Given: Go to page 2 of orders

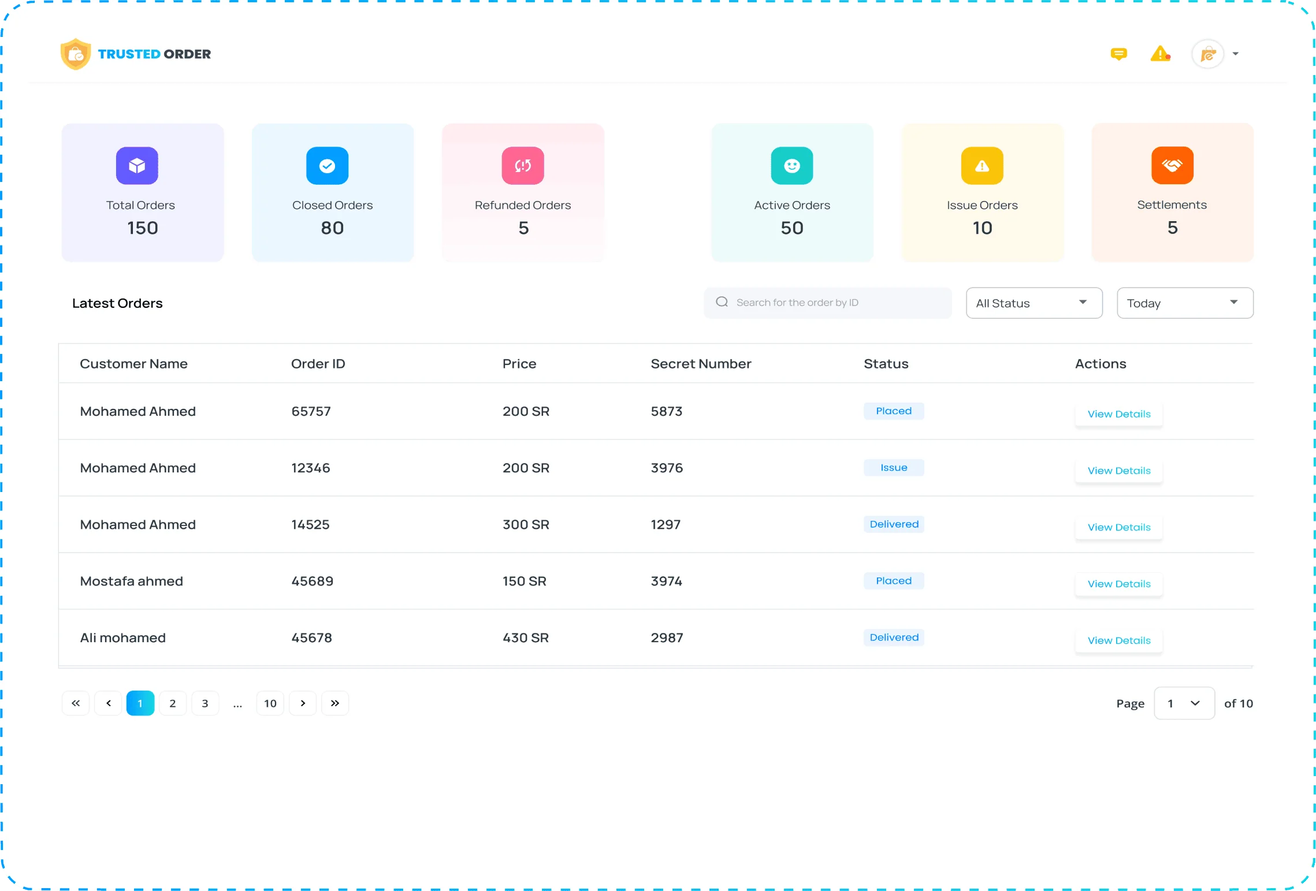Looking at the screenshot, I should [x=173, y=703].
